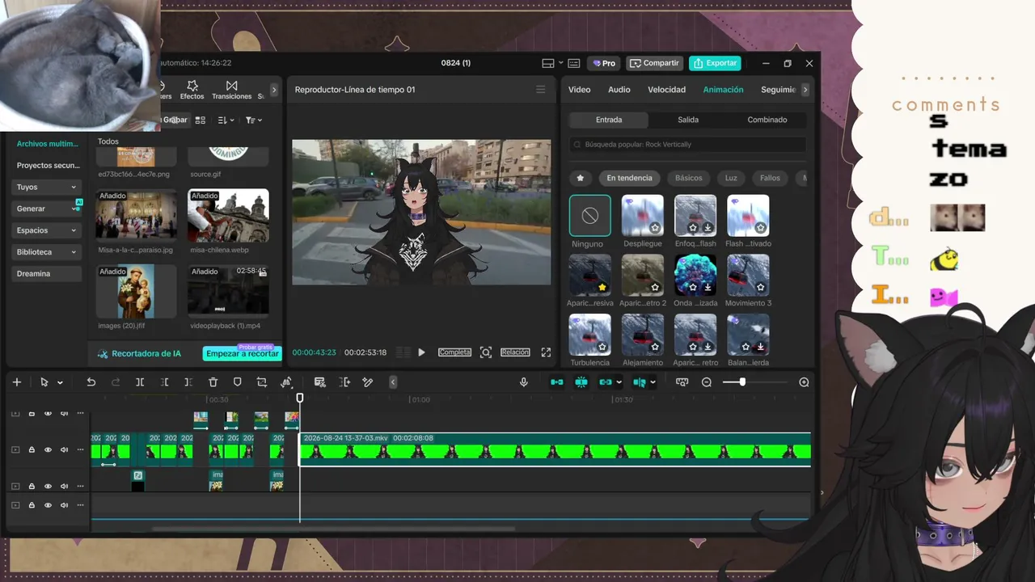
Task: Switch to the Audio tab
Action: click(x=619, y=90)
